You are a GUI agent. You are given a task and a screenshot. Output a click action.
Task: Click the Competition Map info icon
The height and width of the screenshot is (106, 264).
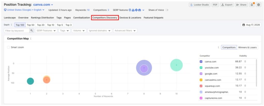coord(31,39)
